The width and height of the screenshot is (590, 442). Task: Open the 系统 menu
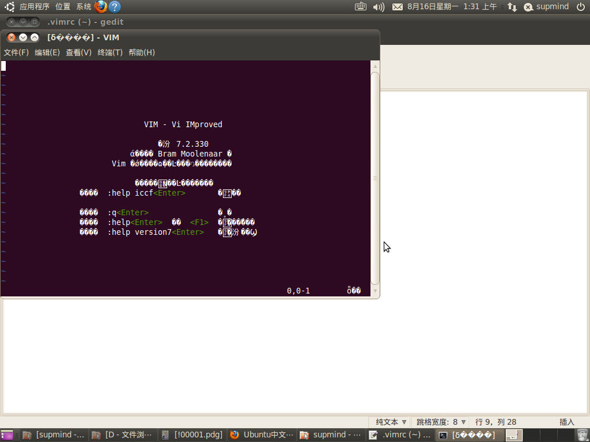tap(84, 6)
